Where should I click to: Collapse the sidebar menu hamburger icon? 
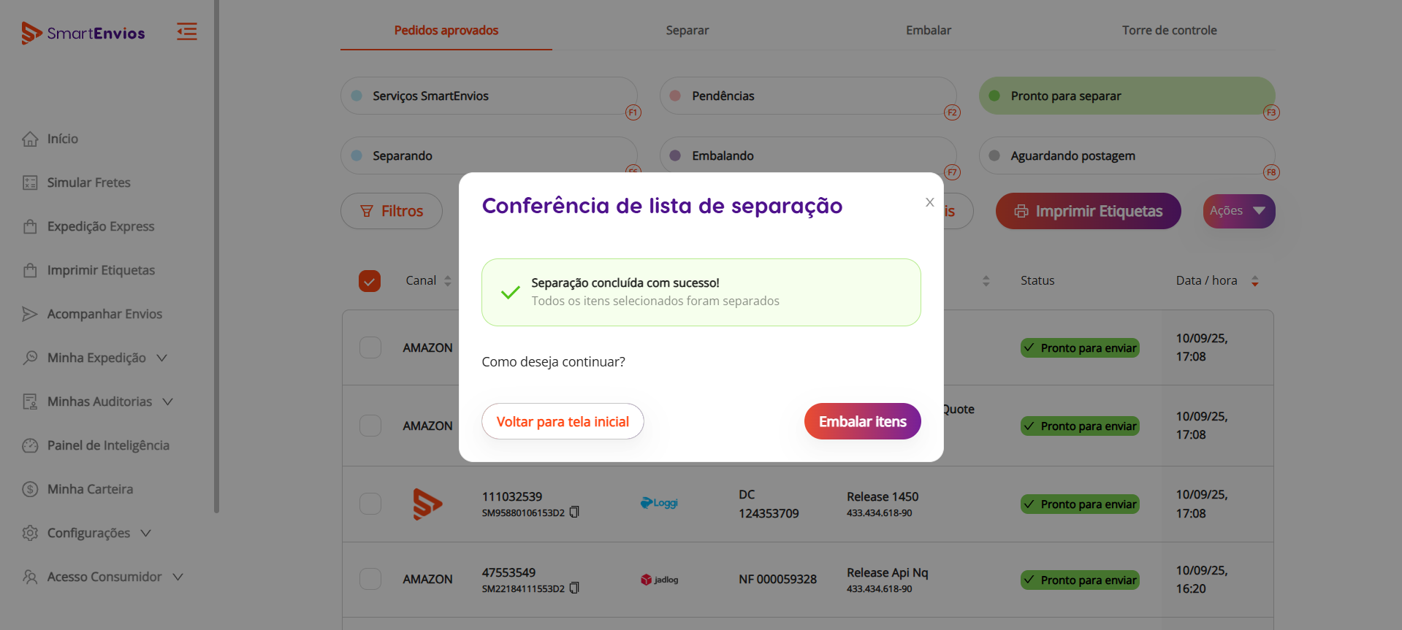coord(187,31)
